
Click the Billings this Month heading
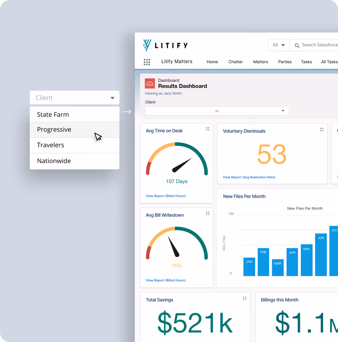[x=279, y=300]
